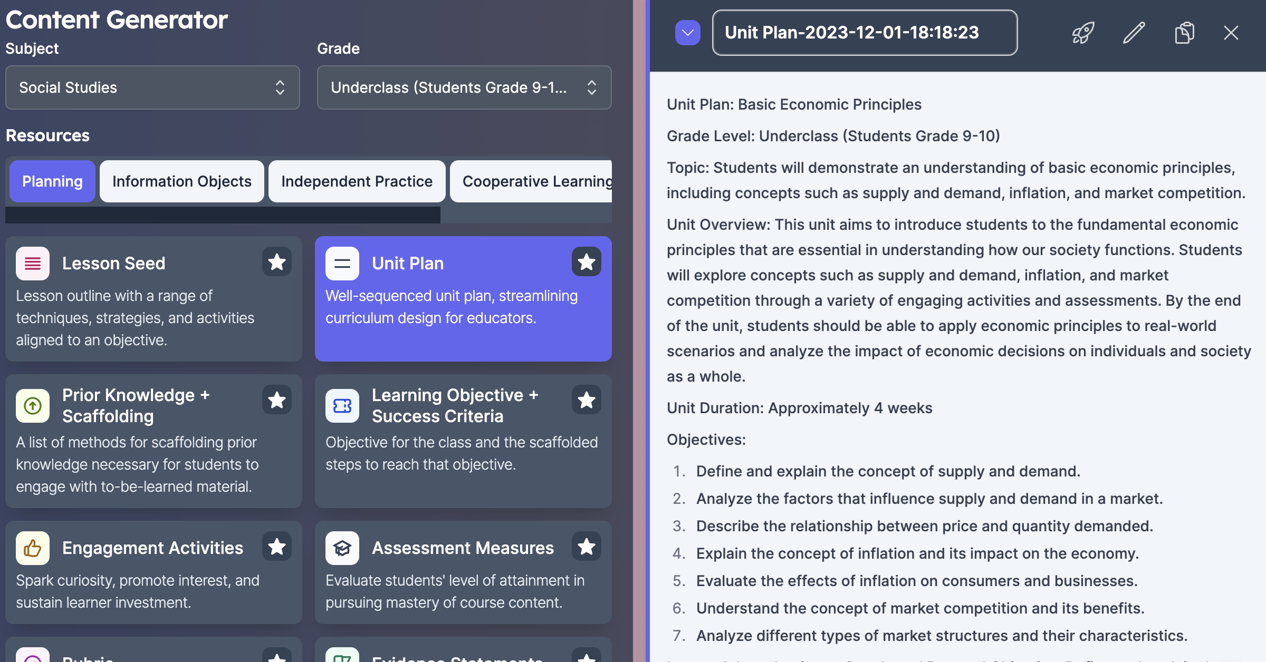Select the Engagement Activities resource card
Screen dimensions: 1266x662
point(154,572)
